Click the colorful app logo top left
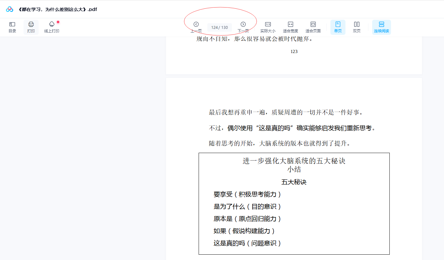 (9, 9)
